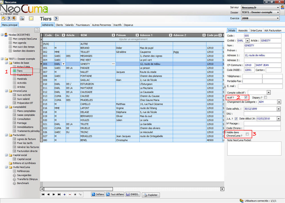Add a record with the plus icon
Viewport: 285px width, 203px height.
tap(64, 194)
